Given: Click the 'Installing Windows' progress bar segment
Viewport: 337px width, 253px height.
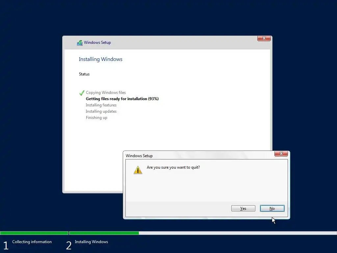Looking at the screenshot, I should [x=203, y=233].
